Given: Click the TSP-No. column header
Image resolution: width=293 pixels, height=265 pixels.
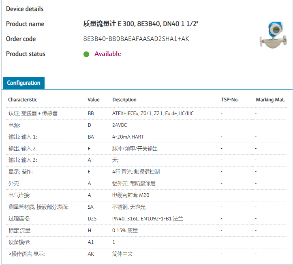Looking at the screenshot, I should coord(230,100).
